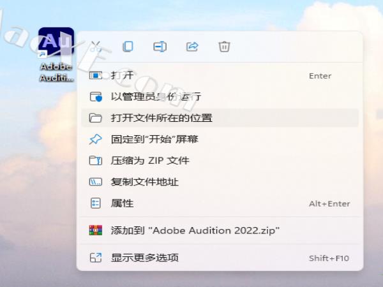Click the pushpin icon for pinning to Start

(96, 139)
